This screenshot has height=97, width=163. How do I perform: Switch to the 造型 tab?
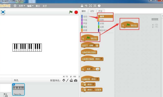click(92, 11)
